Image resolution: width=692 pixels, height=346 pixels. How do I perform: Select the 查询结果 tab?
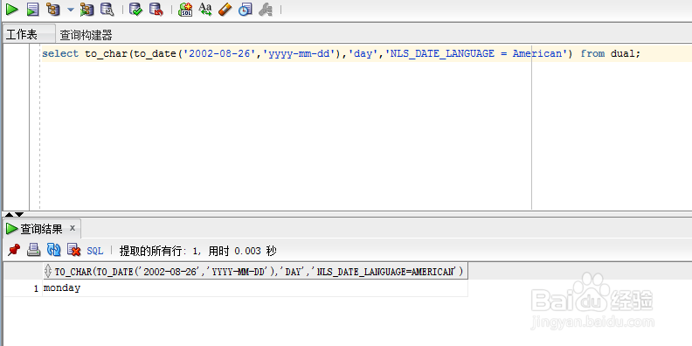(41, 229)
